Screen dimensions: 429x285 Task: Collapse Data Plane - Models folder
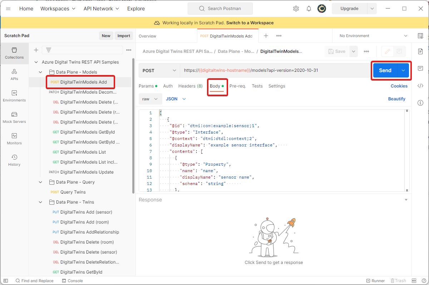(x=40, y=72)
